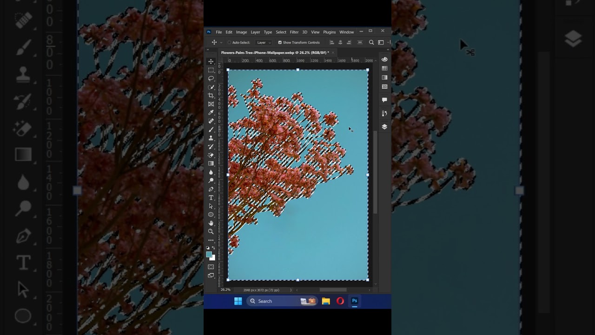Open the status bar info arrow

[x=291, y=290]
